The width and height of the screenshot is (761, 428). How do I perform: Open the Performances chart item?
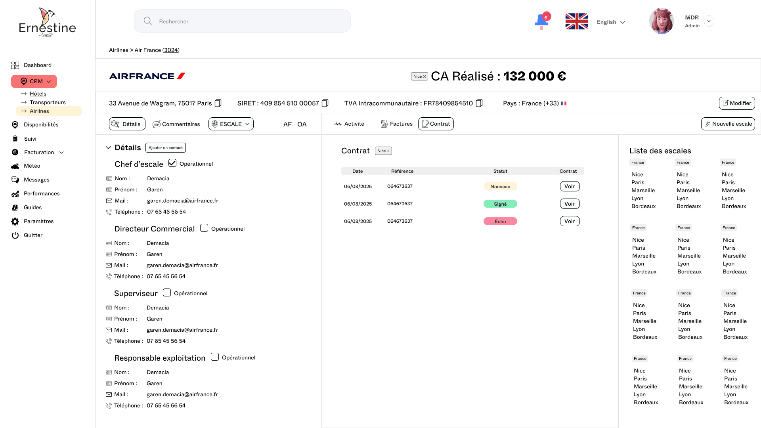tap(41, 193)
